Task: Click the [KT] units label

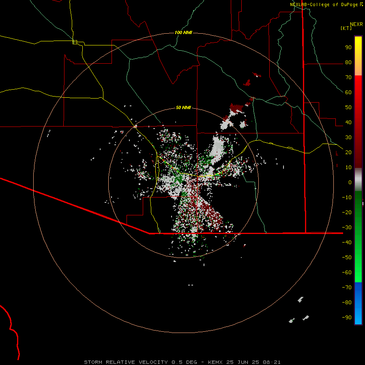Action: pyautogui.click(x=346, y=28)
